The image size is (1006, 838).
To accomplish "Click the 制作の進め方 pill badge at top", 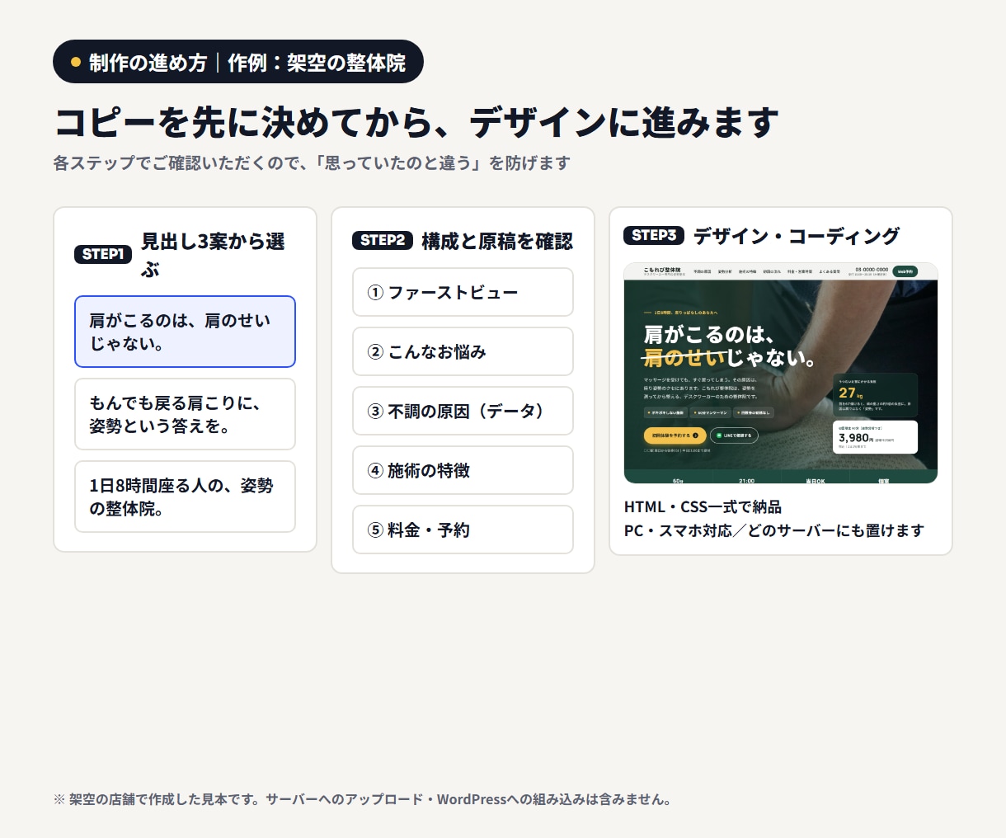I will click(238, 62).
